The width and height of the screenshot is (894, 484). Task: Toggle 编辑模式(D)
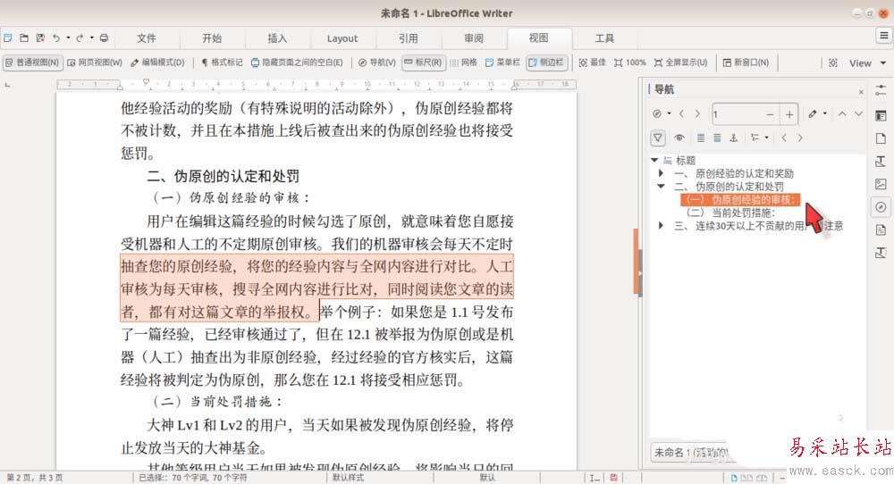157,63
